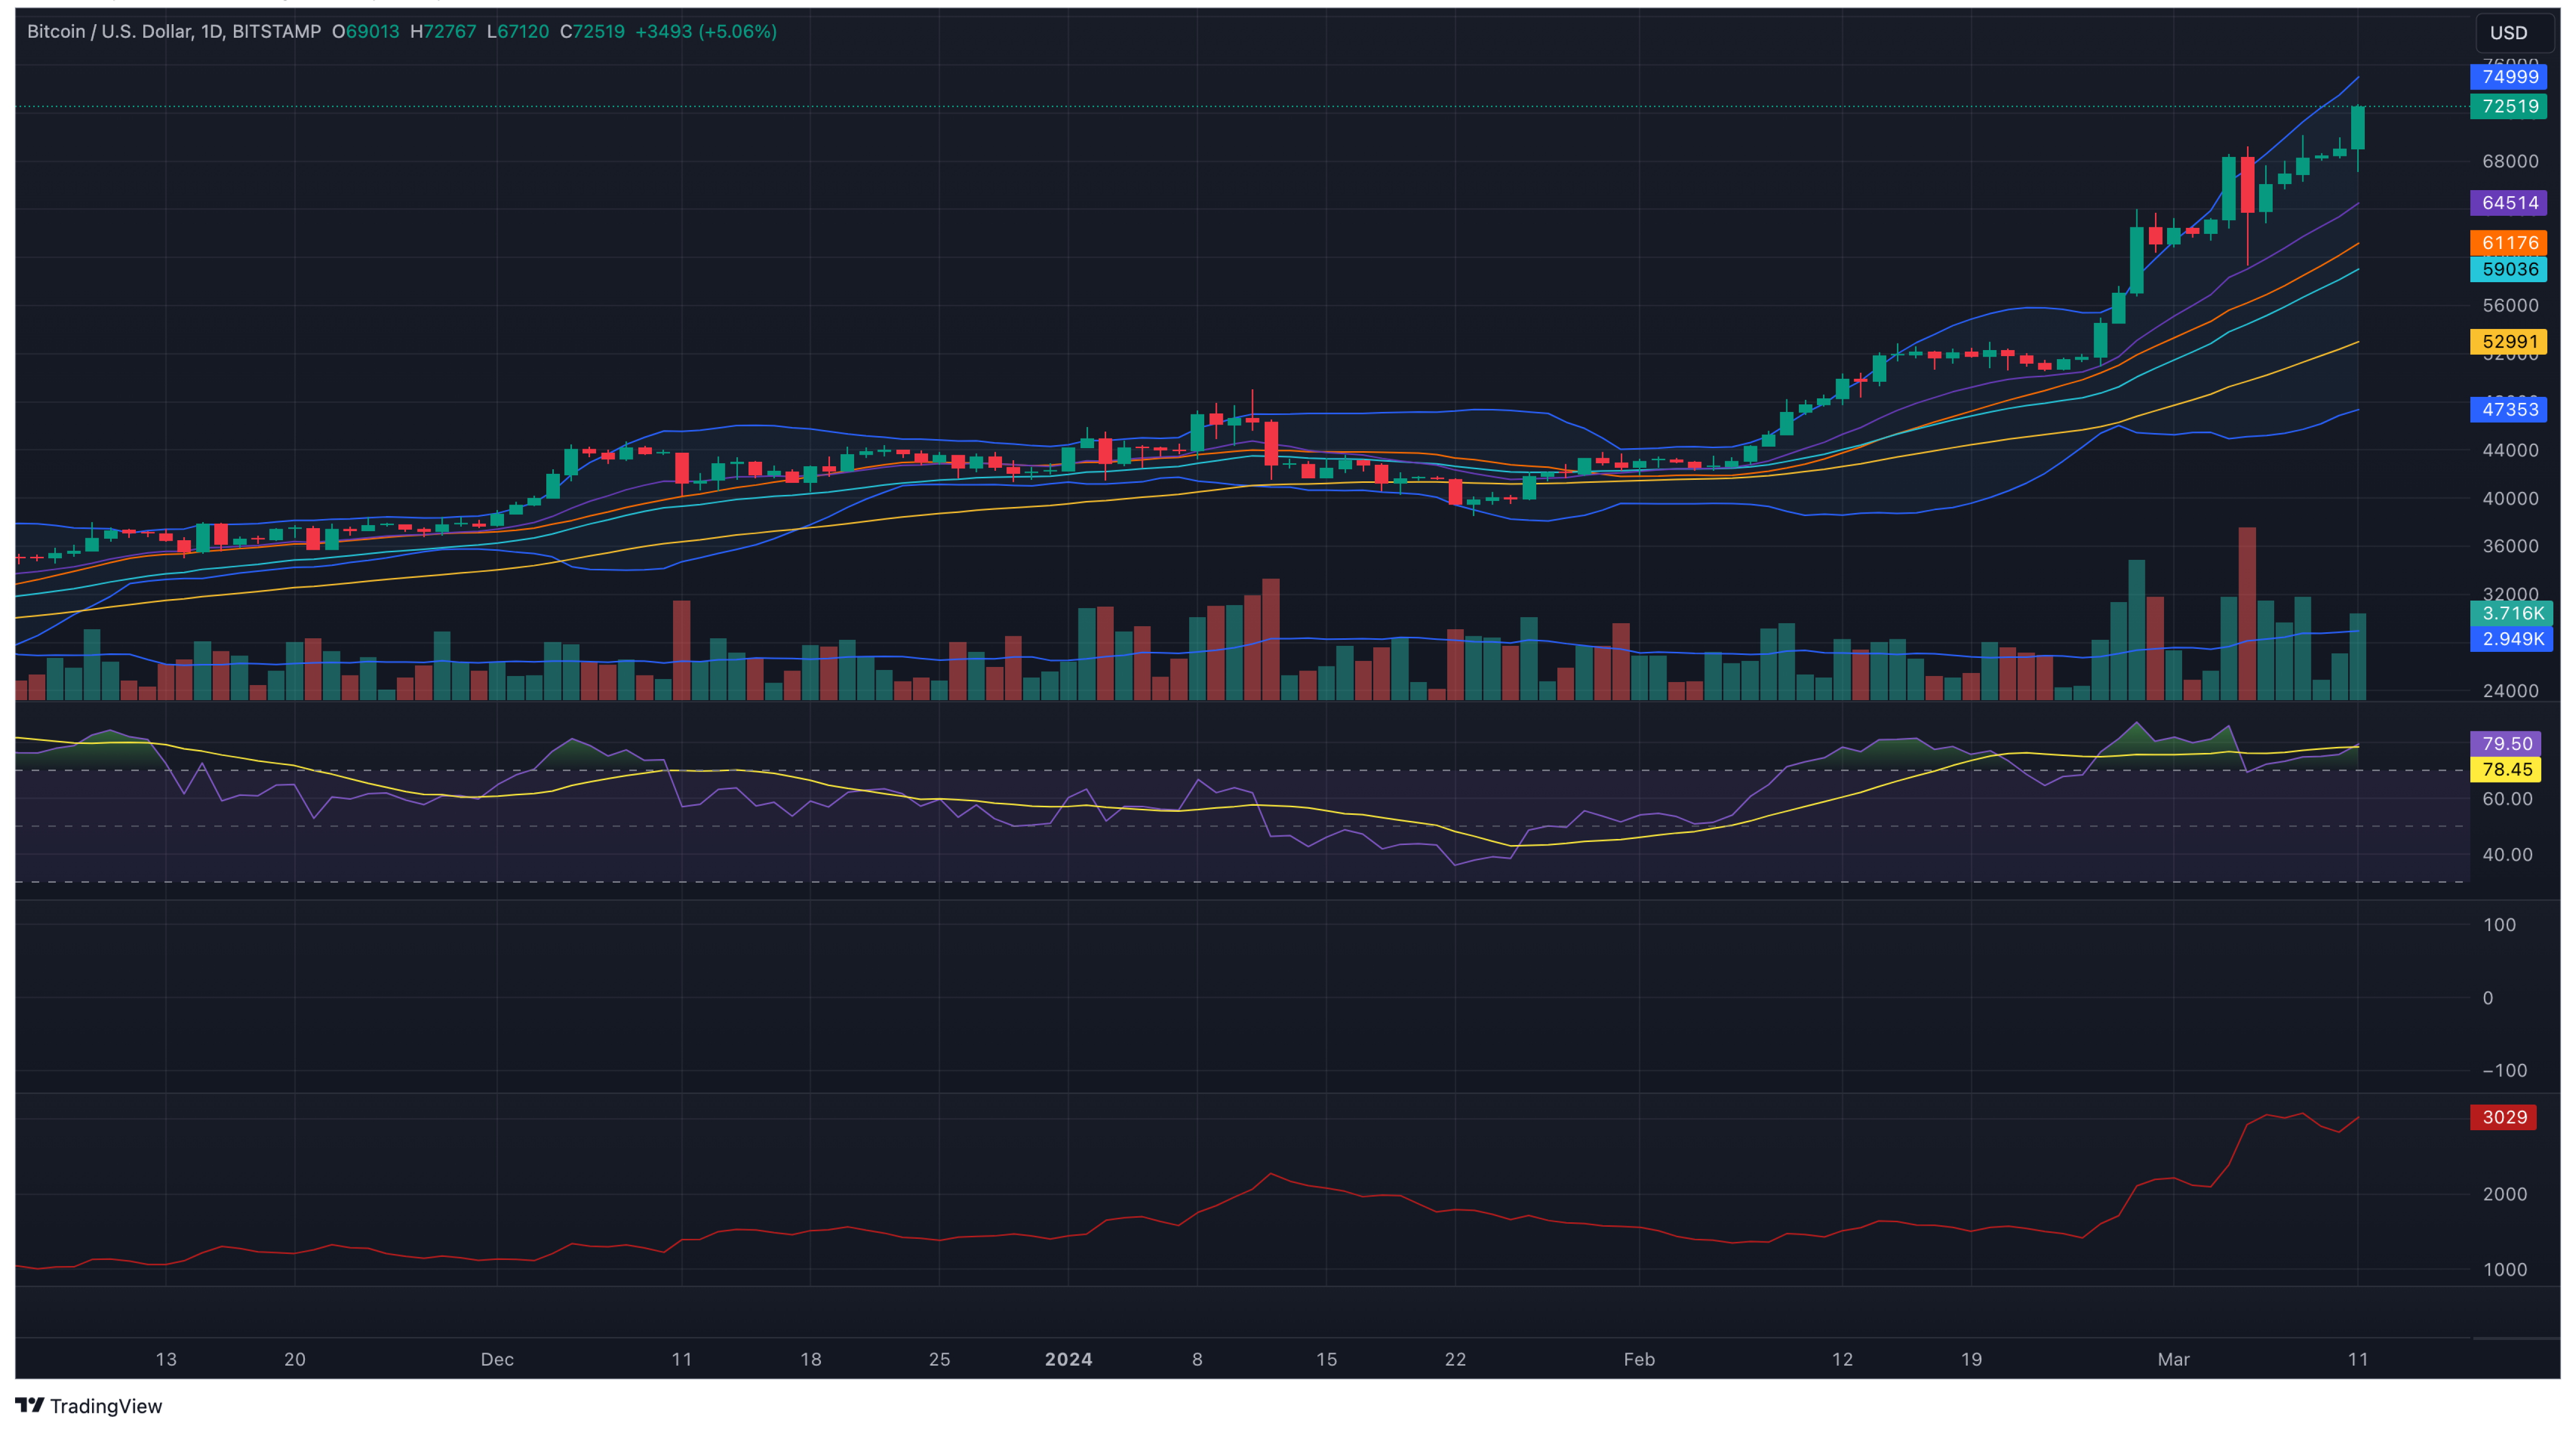Select the 3.716K volume label
The width and height of the screenshot is (2576, 1432).
click(2512, 614)
